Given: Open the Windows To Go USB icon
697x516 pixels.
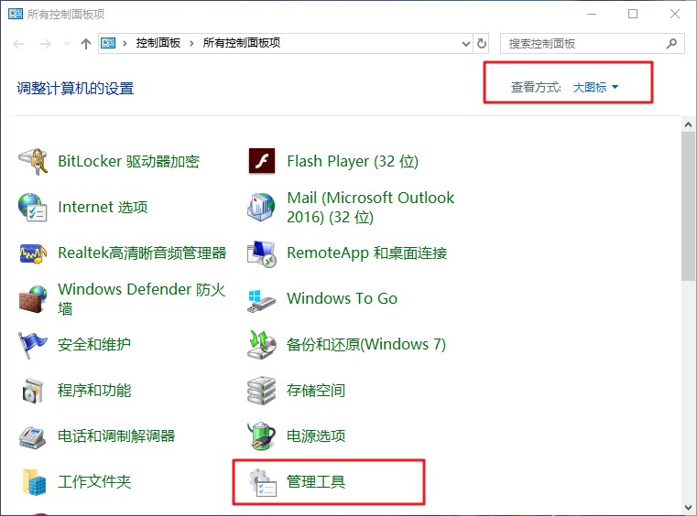Looking at the screenshot, I should point(261,302).
